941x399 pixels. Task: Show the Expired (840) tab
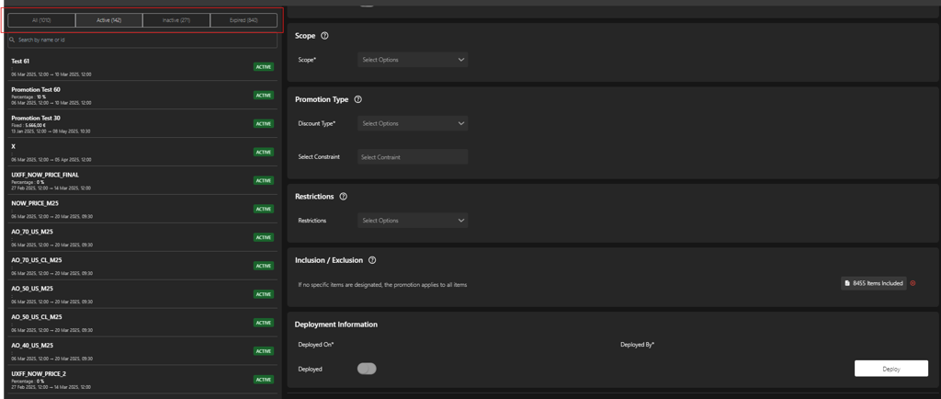[244, 20]
